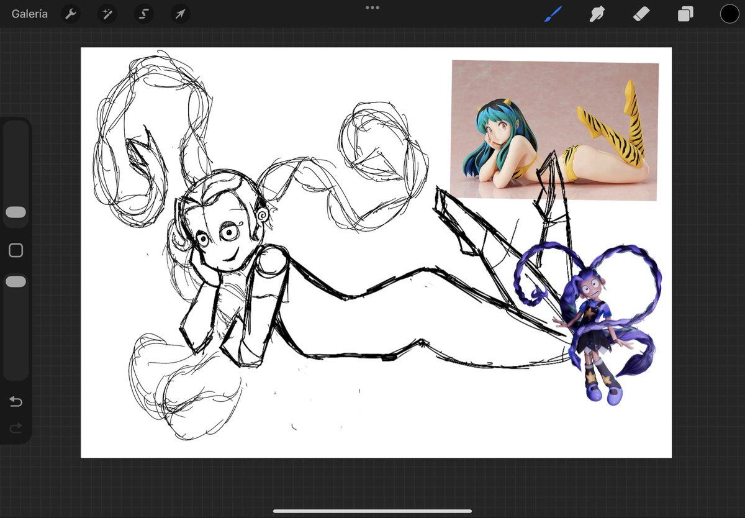Adjust the brush size slider handle
The height and width of the screenshot is (518, 745).
pyautogui.click(x=16, y=212)
